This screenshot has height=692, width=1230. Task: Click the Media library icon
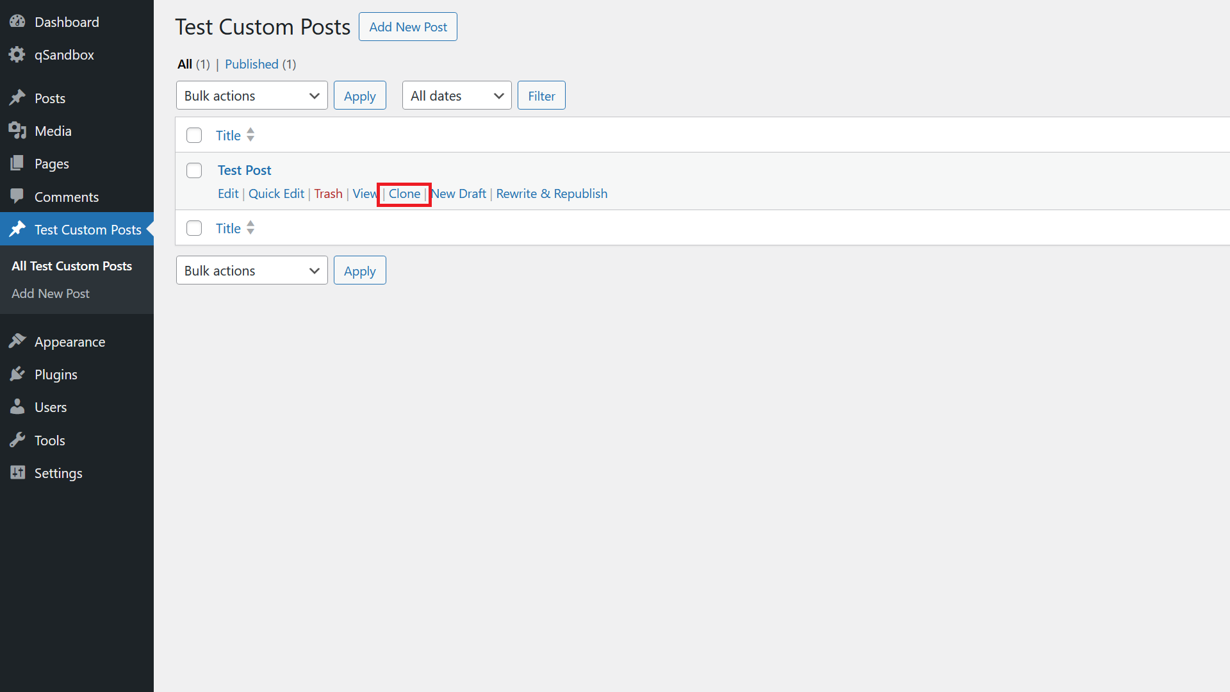17,131
